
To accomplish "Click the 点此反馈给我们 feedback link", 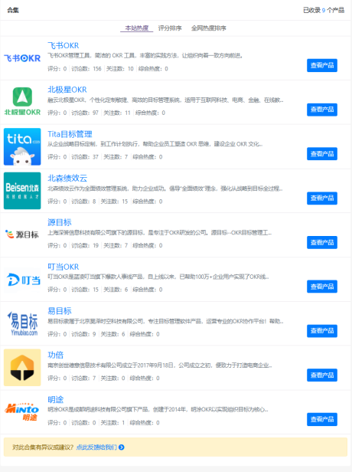I will 96,447.
